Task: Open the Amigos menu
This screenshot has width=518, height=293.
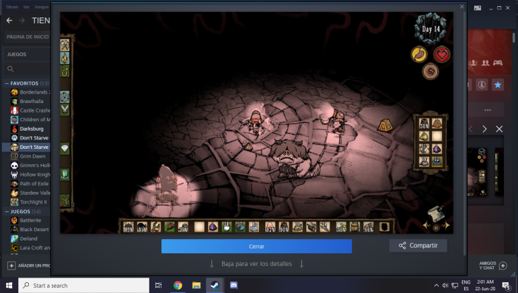Action: [x=41, y=7]
